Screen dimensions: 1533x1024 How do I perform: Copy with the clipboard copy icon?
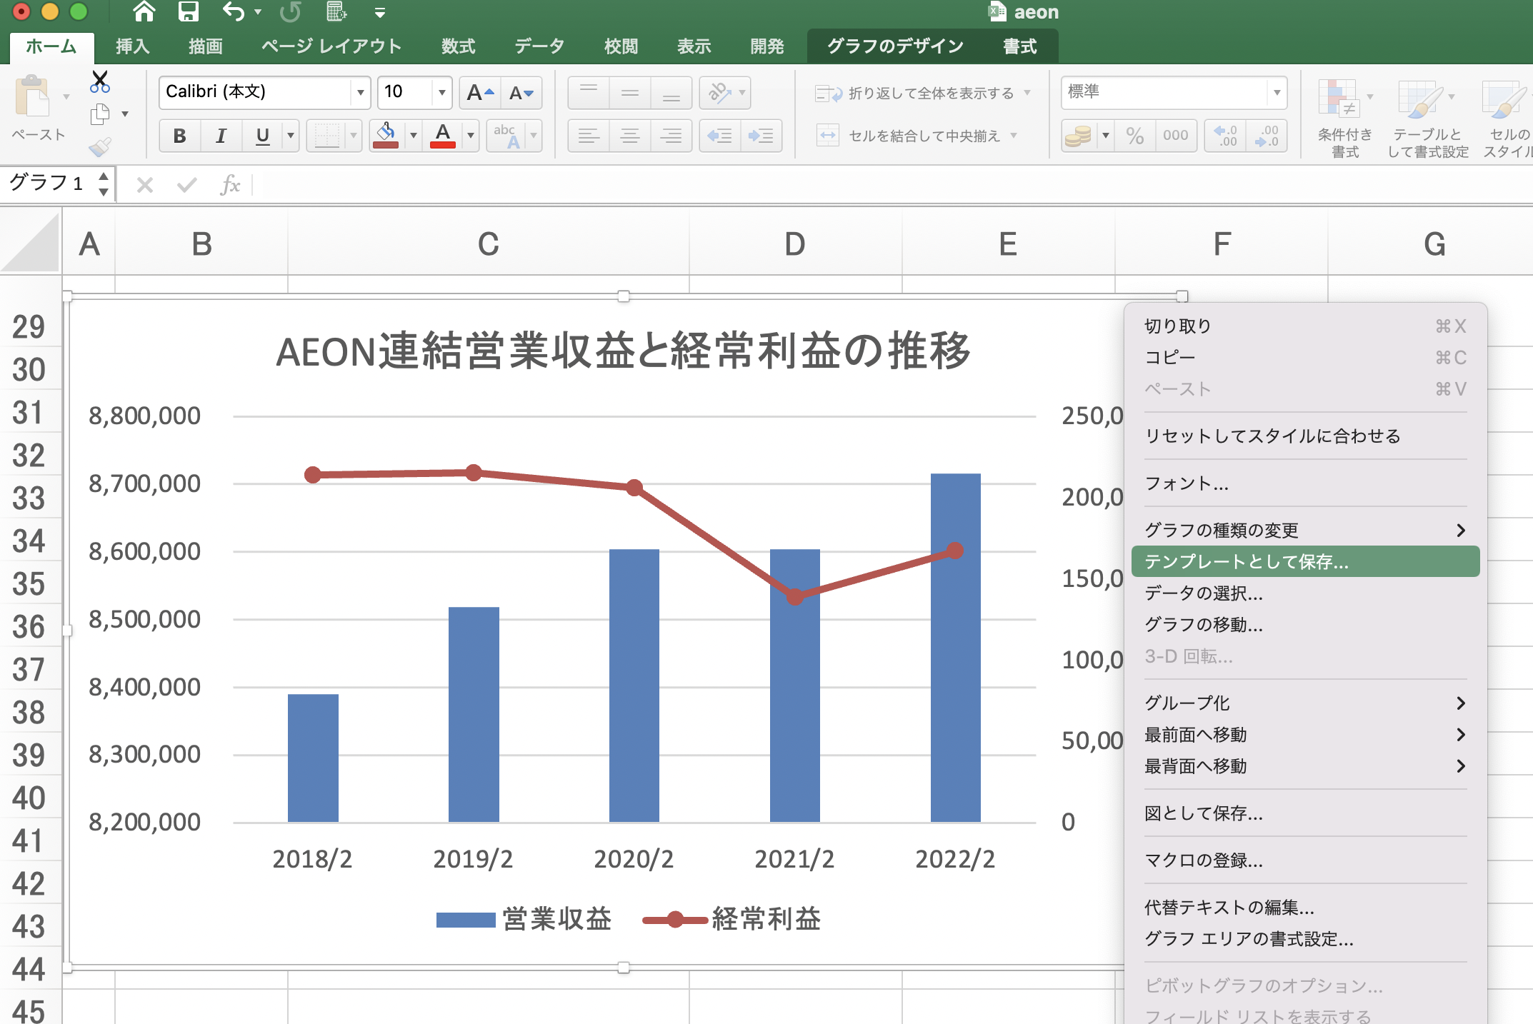pyautogui.click(x=100, y=114)
